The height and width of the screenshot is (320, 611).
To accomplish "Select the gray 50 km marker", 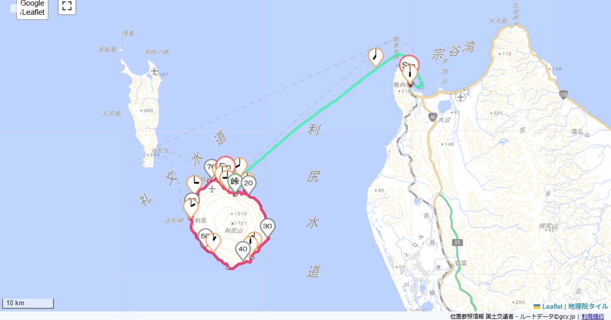I will [205, 237].
